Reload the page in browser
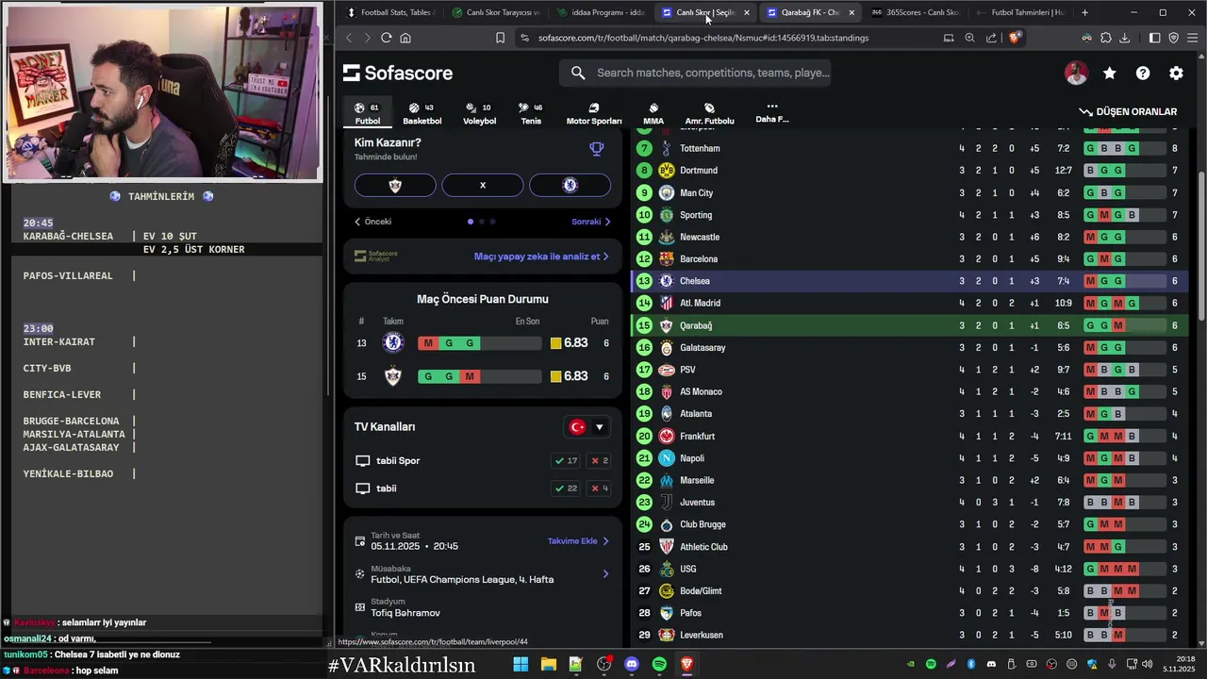 tap(386, 38)
